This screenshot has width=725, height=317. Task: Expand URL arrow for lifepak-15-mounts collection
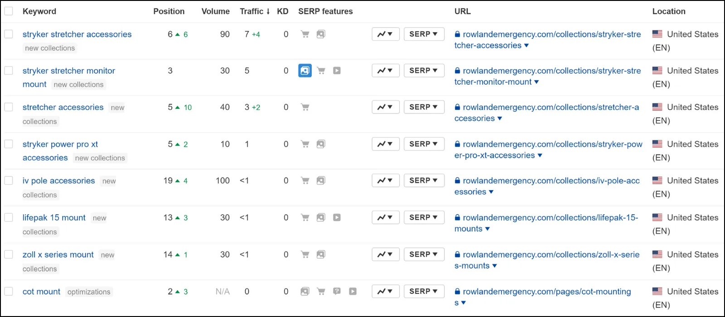coord(488,229)
